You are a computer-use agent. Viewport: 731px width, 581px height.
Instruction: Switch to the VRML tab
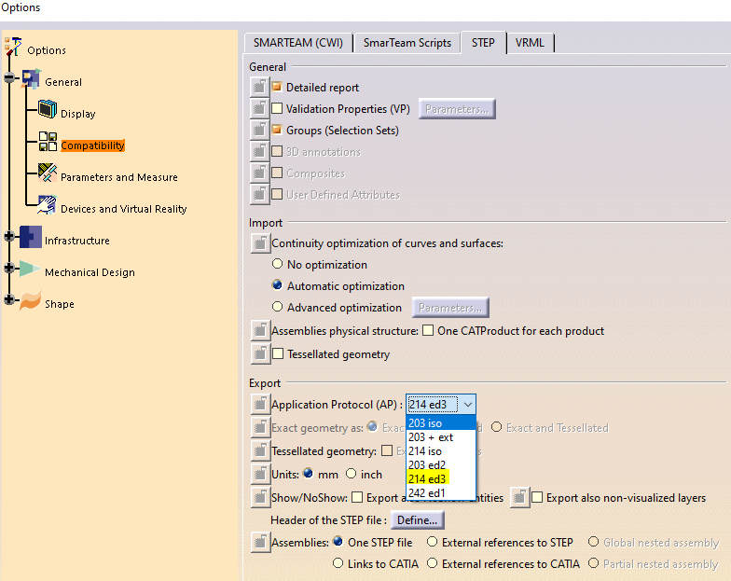tap(530, 43)
